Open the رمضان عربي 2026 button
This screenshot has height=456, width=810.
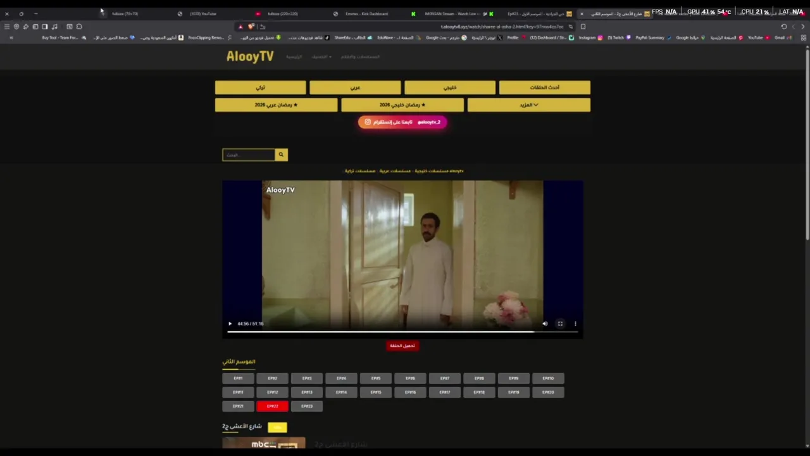276,105
